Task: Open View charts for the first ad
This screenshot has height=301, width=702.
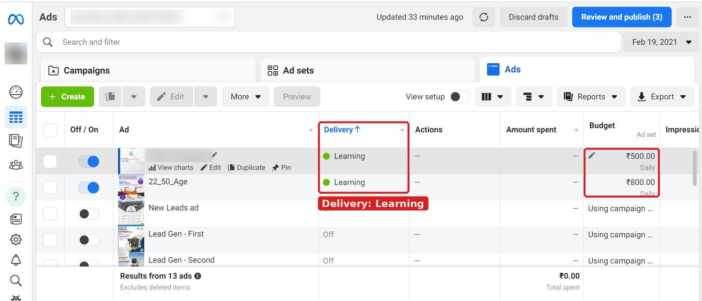Action: [x=171, y=168]
